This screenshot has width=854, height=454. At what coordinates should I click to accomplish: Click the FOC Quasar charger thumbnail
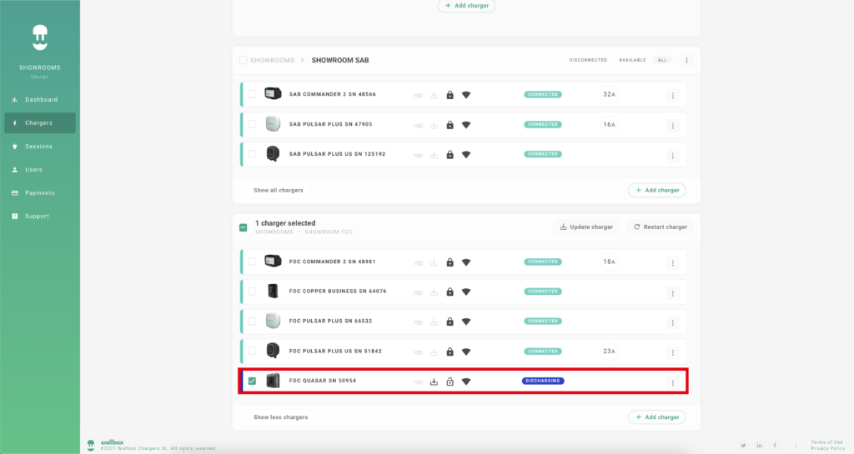click(x=273, y=381)
